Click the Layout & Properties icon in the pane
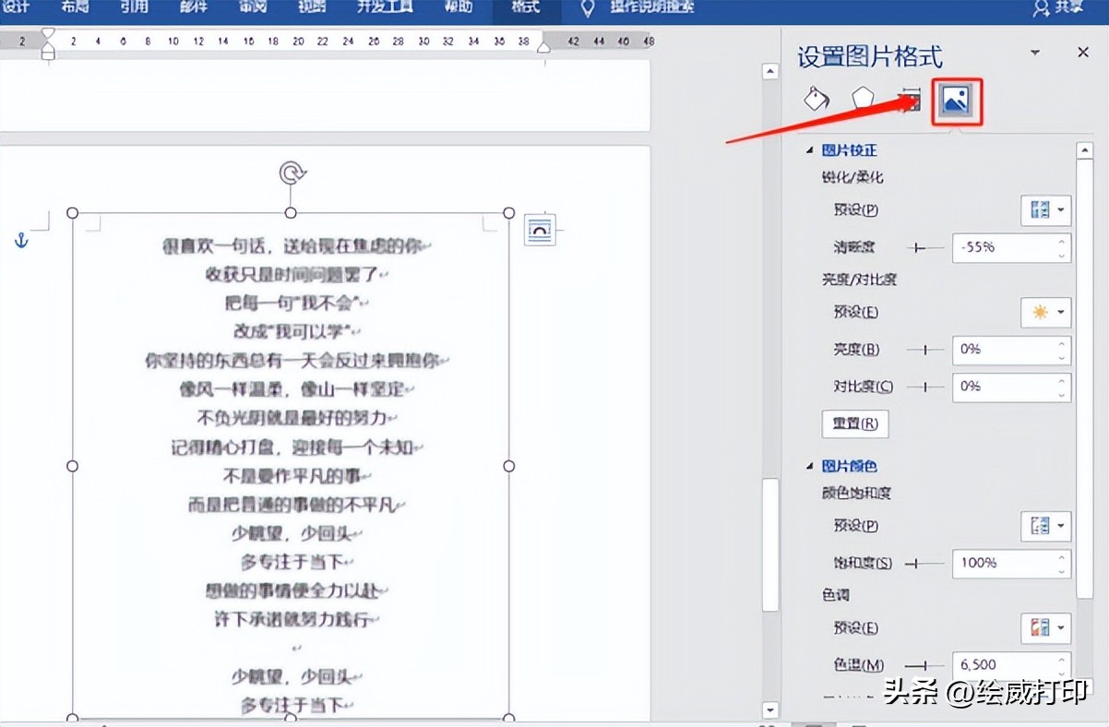1109x727 pixels. tap(909, 100)
